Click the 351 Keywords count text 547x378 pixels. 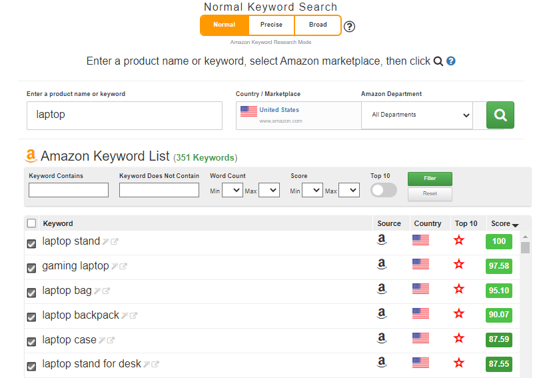(x=205, y=158)
